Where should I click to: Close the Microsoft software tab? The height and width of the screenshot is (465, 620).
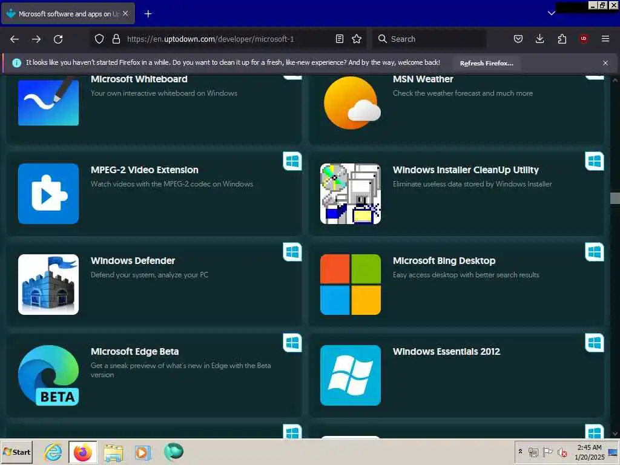[125, 13]
